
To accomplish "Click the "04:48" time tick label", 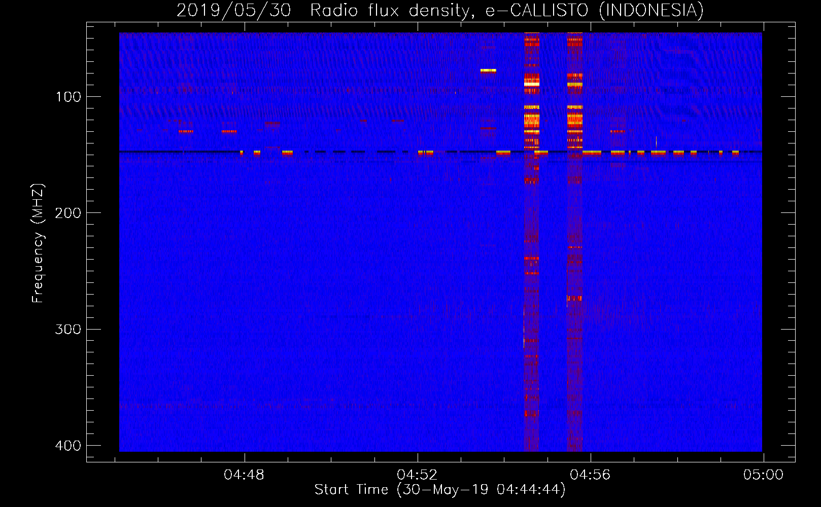I will coord(244,475).
